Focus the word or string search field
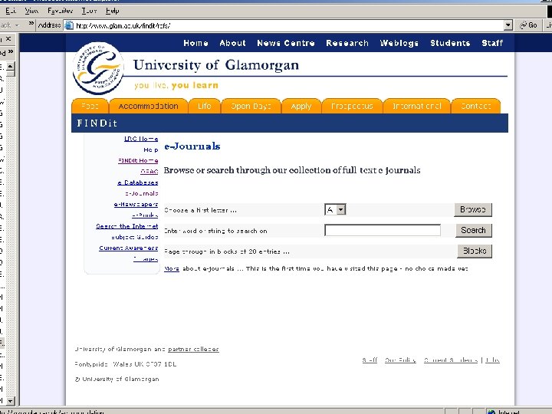Screen dimensions: 552x414 tap(383, 230)
